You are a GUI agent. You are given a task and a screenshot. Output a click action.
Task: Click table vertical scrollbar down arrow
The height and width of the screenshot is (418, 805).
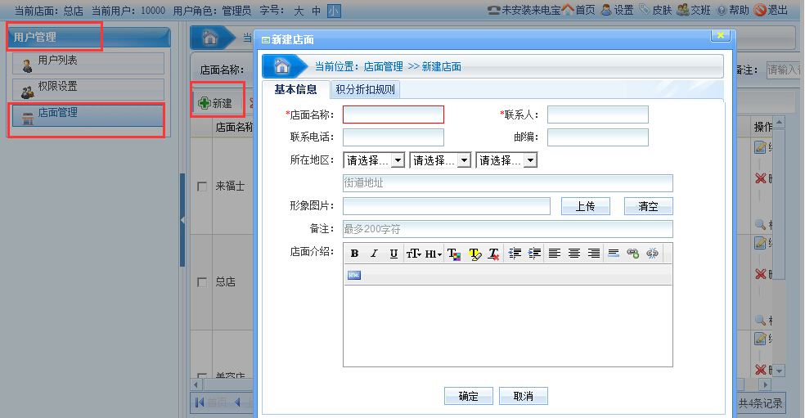tap(780, 371)
